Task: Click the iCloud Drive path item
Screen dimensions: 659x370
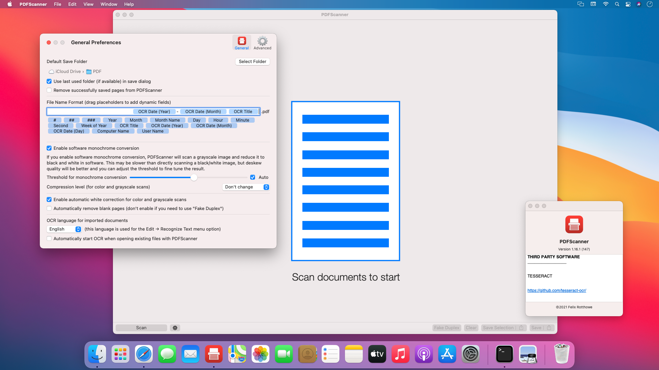Action: tap(65, 72)
